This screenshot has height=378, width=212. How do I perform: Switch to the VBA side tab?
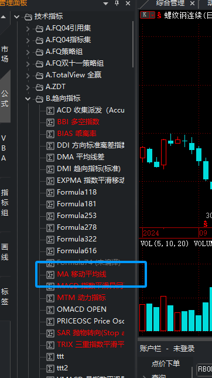tap(4, 148)
